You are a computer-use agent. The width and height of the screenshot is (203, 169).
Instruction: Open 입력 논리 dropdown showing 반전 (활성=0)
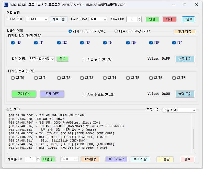[42, 59]
